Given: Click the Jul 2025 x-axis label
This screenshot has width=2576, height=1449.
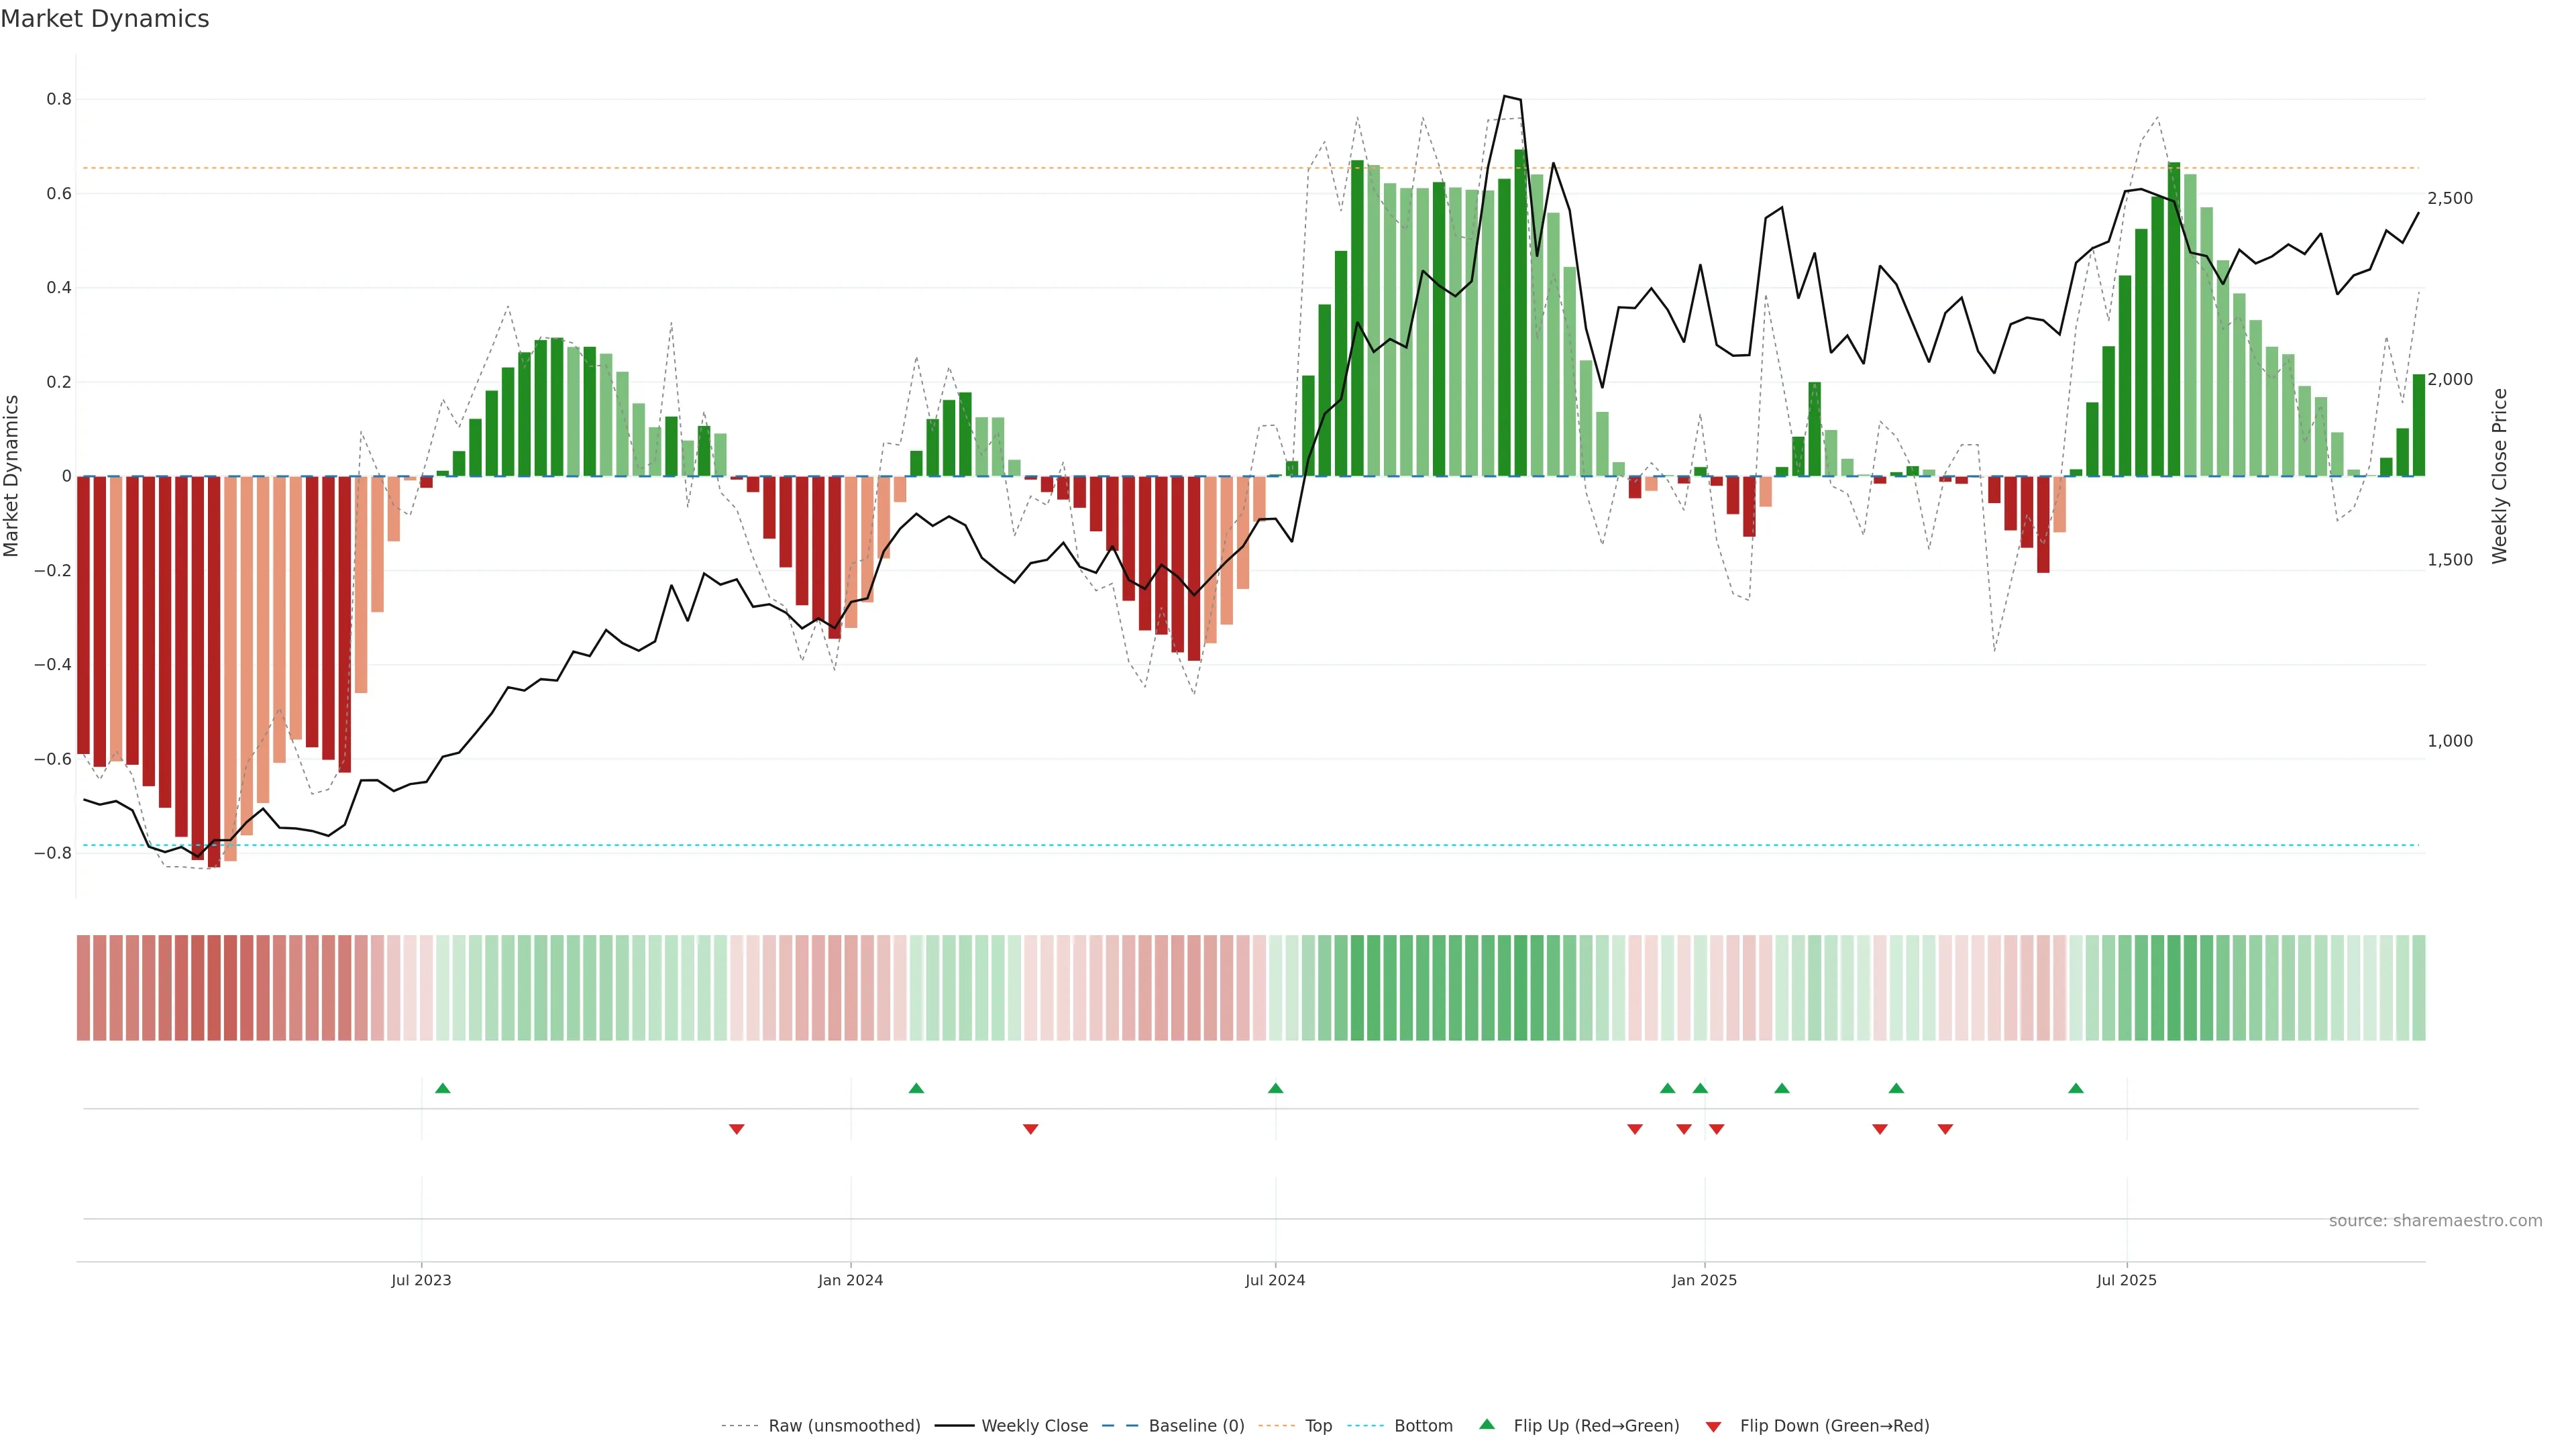Looking at the screenshot, I should coord(2126,1280).
